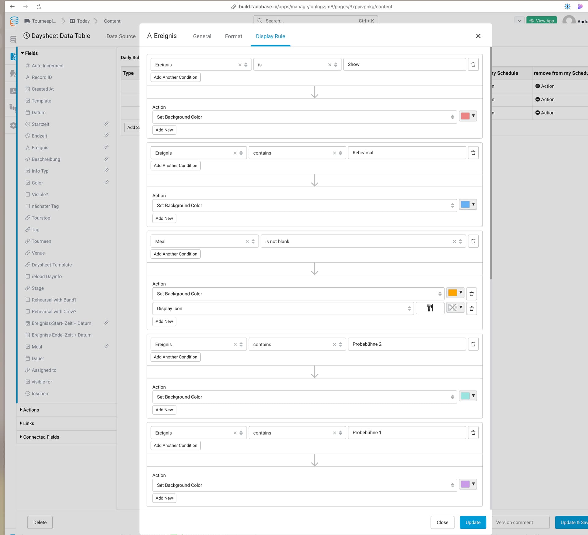Screen dimensions: 588x535
Task: Expand the Links section
Action: coord(27,423)
